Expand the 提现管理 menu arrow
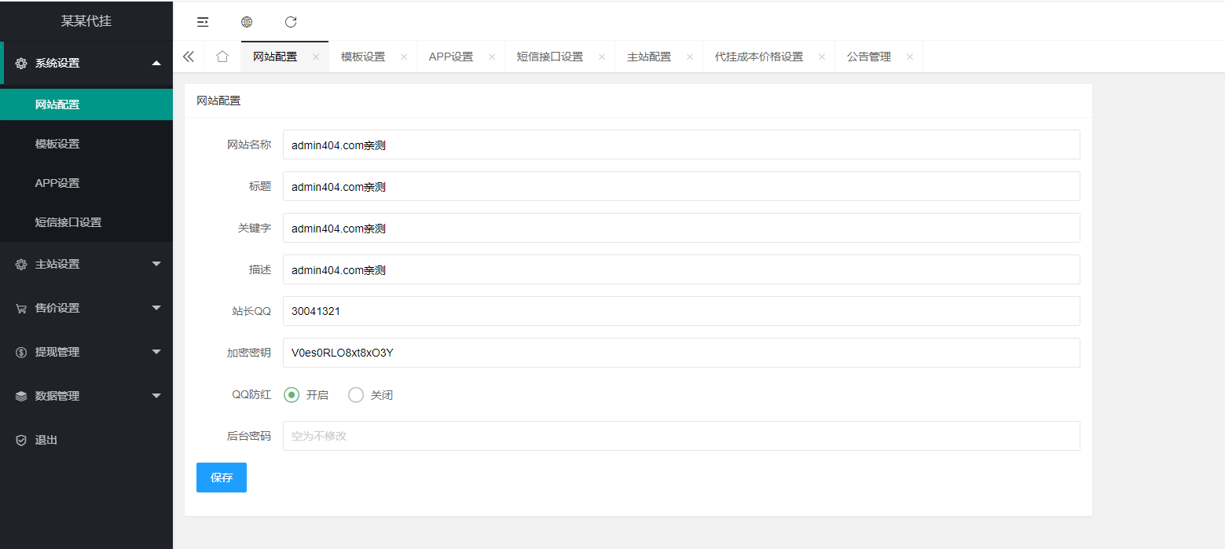Viewport: 1225px width, 549px height. (156, 352)
